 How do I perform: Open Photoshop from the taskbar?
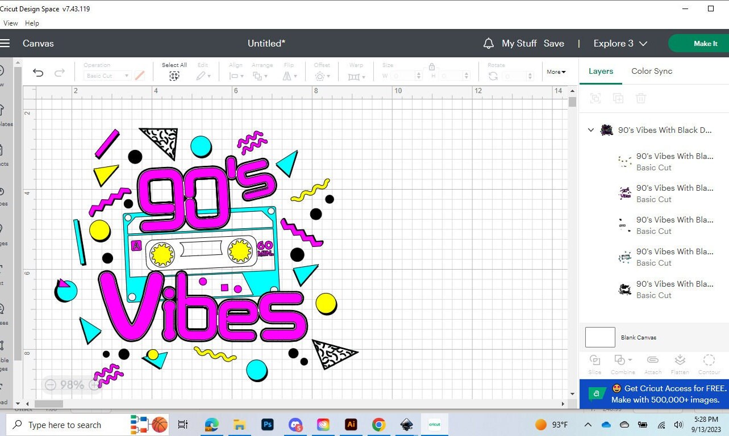click(268, 424)
